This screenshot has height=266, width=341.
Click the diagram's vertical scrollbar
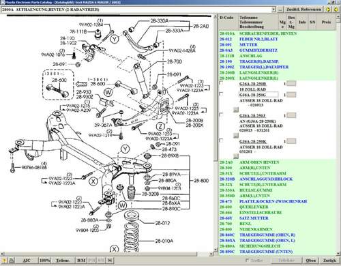pos(216,133)
